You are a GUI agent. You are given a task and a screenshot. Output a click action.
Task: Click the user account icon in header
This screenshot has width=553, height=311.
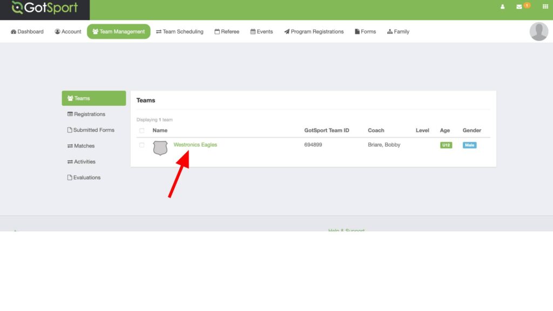(x=503, y=7)
